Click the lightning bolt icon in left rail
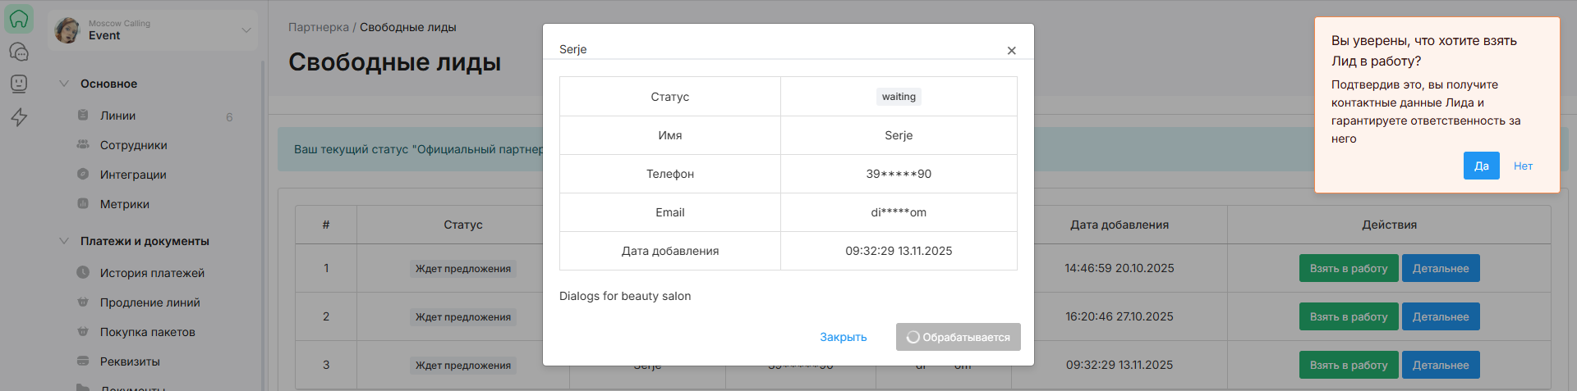This screenshot has width=1577, height=391. click(x=19, y=117)
